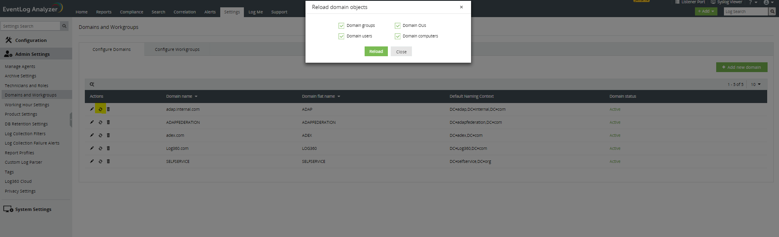This screenshot has width=779, height=237.
Task: Open the green Add dropdown
Action: [706, 11]
